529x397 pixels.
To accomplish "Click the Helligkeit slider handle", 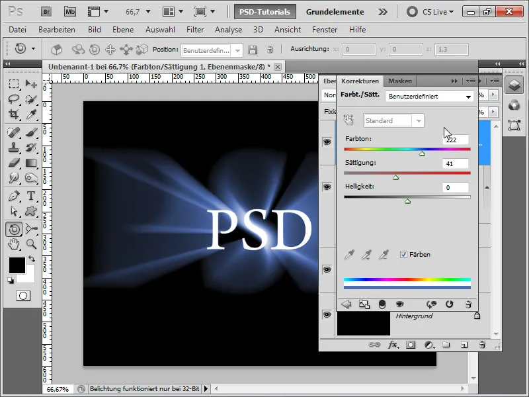I will [407, 201].
